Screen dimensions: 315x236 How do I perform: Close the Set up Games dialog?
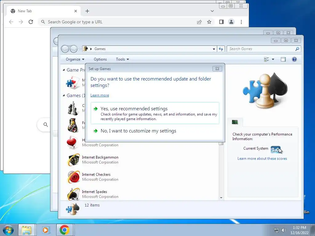tap(217, 69)
